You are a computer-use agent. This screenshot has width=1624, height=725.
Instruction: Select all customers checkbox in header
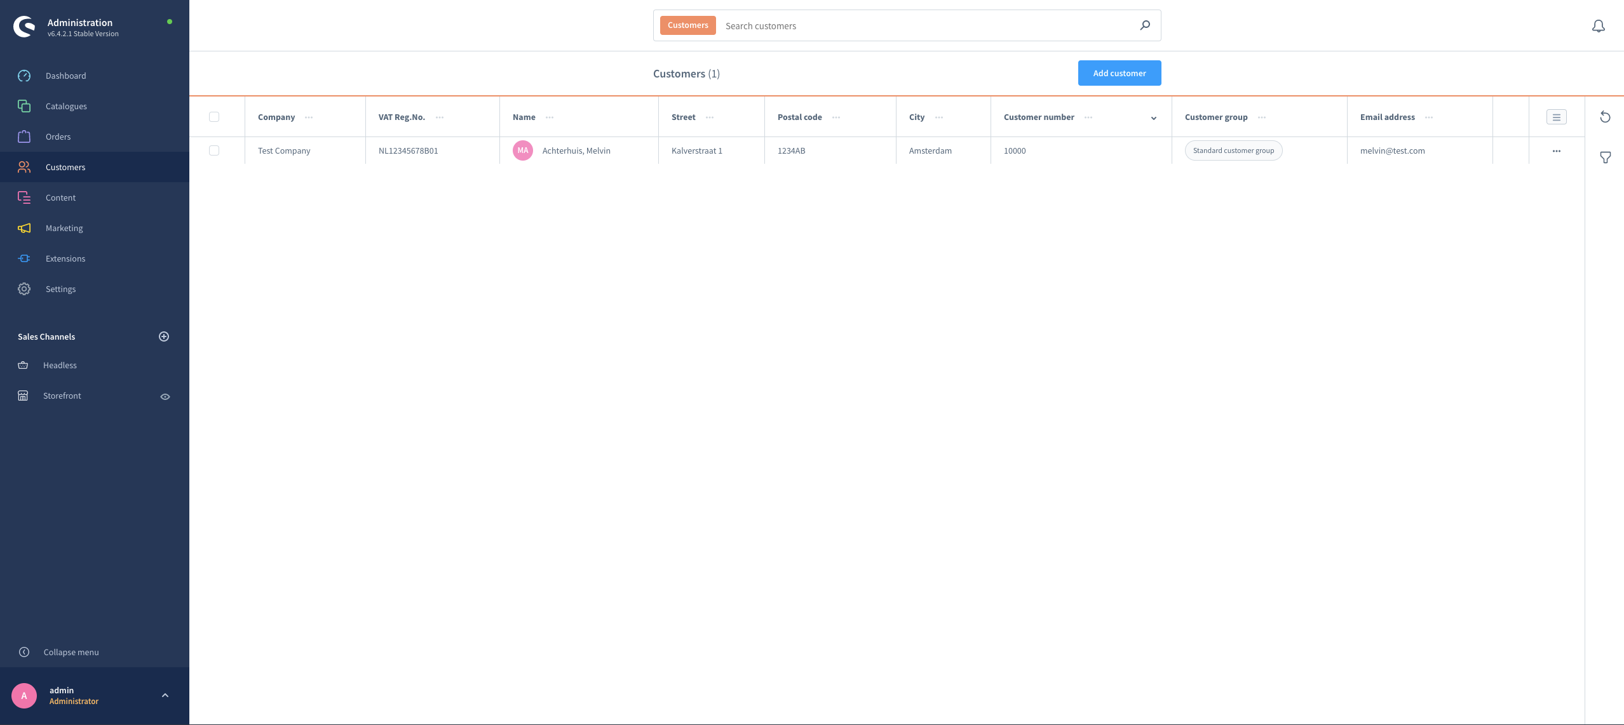214,117
